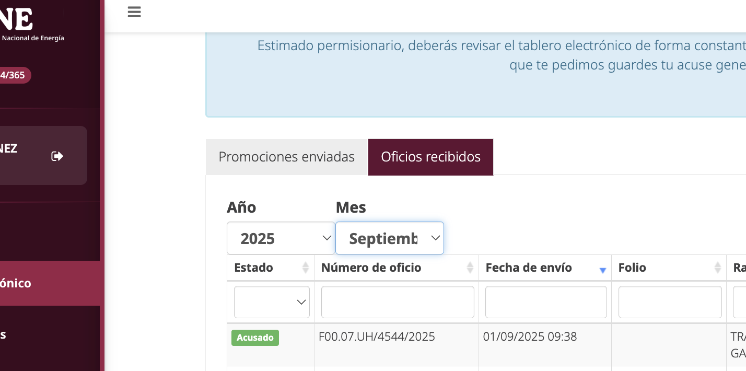Open the Estado filter dropdown
This screenshot has width=746, height=371.
272,302
